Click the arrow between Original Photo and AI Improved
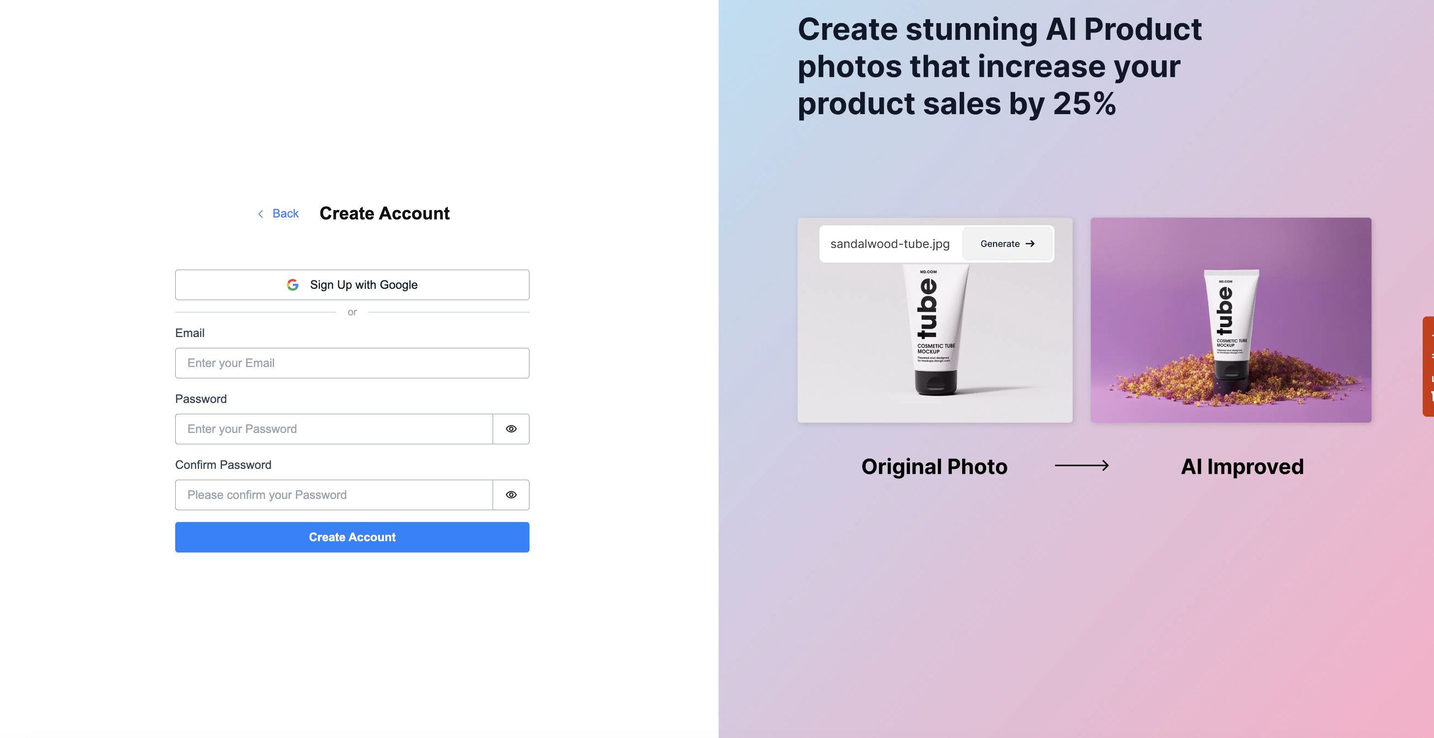1434x738 pixels. pos(1081,465)
